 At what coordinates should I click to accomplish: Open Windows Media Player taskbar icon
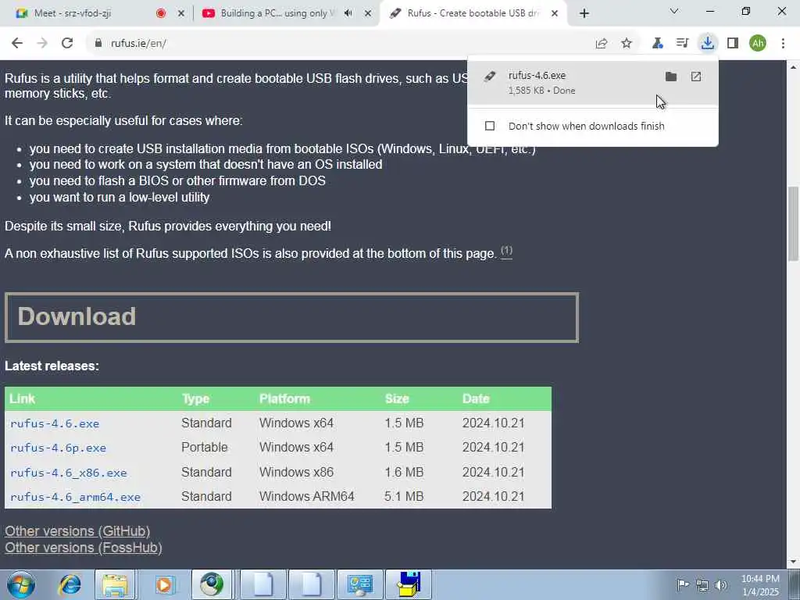pos(164,584)
